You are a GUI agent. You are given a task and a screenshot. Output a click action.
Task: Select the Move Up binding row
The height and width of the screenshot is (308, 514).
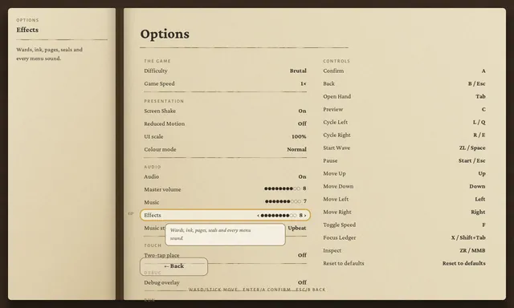(404, 173)
